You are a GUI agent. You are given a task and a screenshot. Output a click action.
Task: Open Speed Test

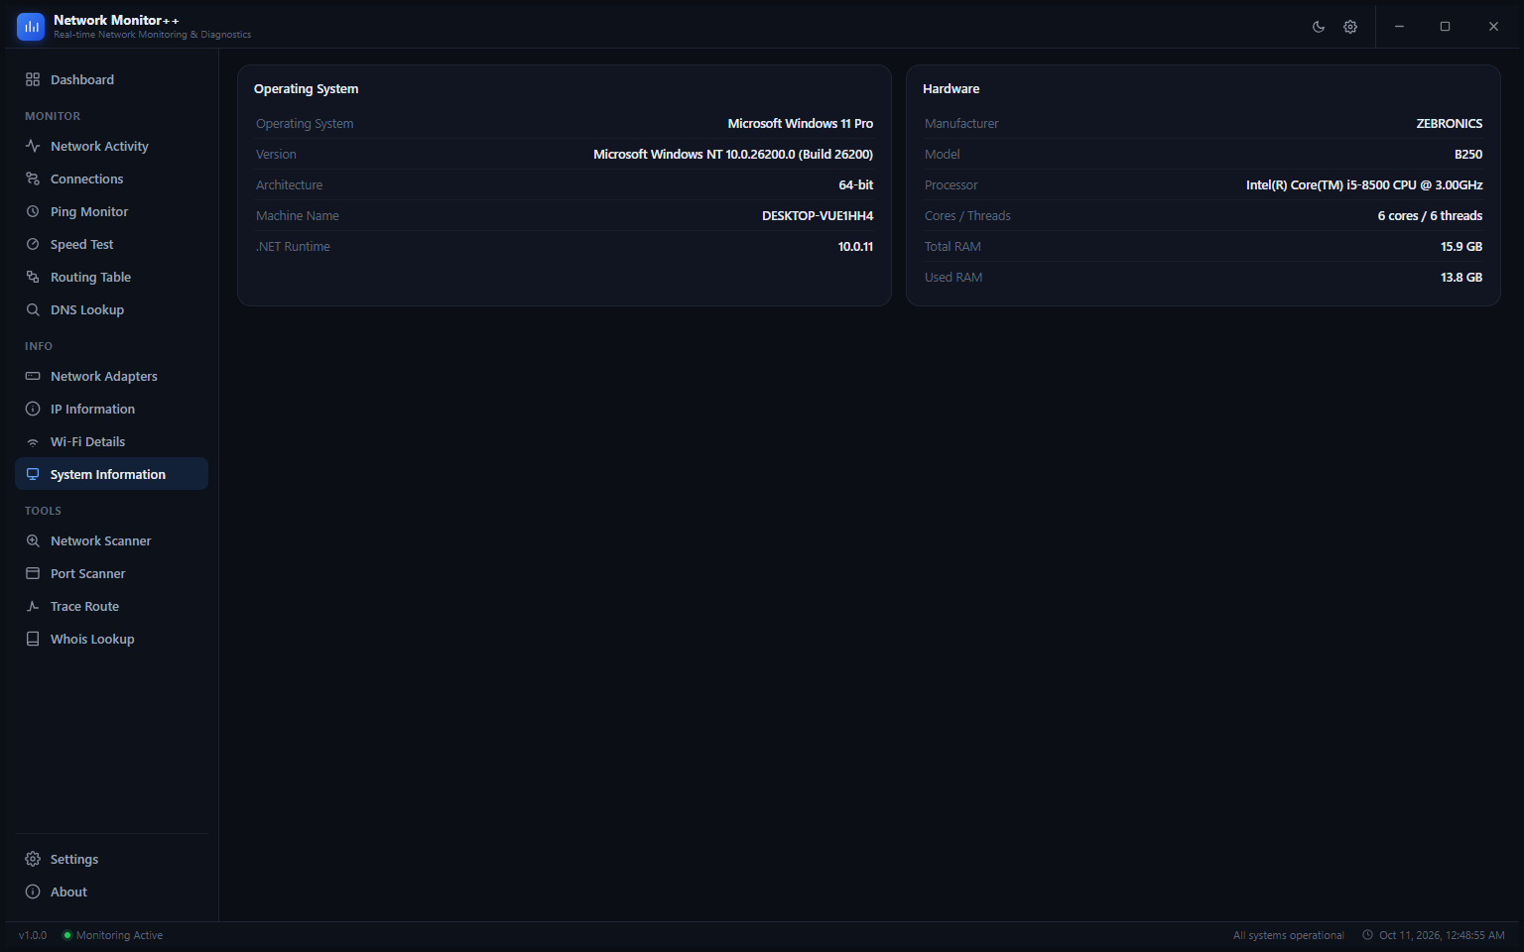111,244
